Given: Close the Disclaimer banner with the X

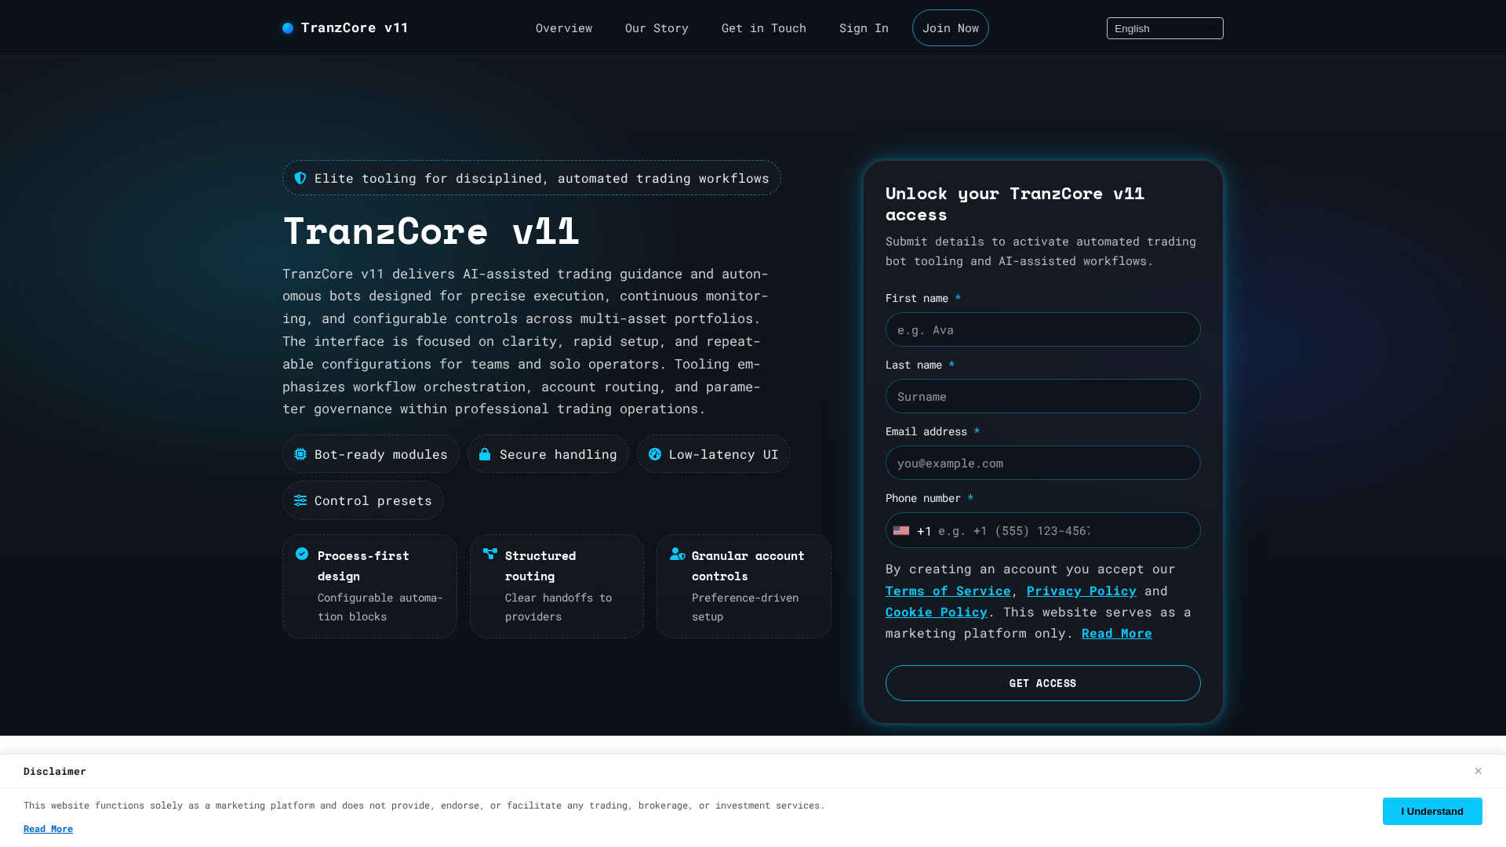Looking at the screenshot, I should [1478, 771].
